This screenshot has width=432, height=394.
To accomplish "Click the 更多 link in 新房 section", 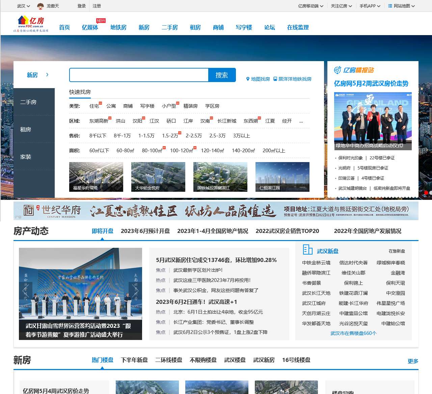I will click(413, 361).
